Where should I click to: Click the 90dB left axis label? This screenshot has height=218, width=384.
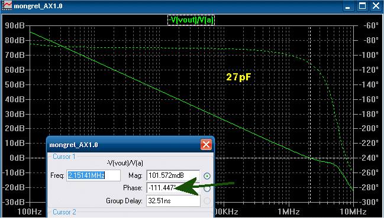pyautogui.click(x=14, y=25)
